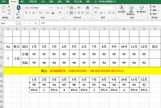Click Merge and Center icon
161x108 pixels.
(87, 13)
